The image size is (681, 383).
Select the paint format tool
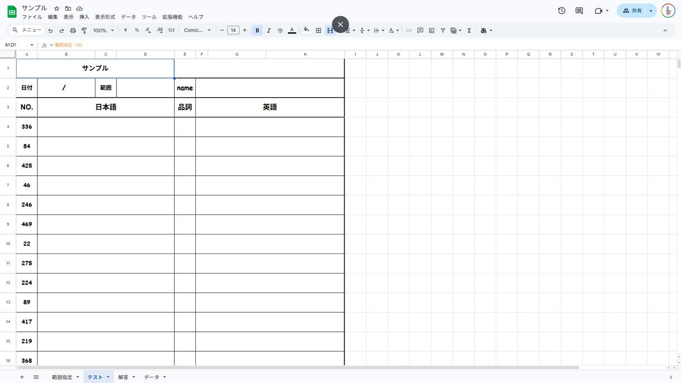(84, 31)
